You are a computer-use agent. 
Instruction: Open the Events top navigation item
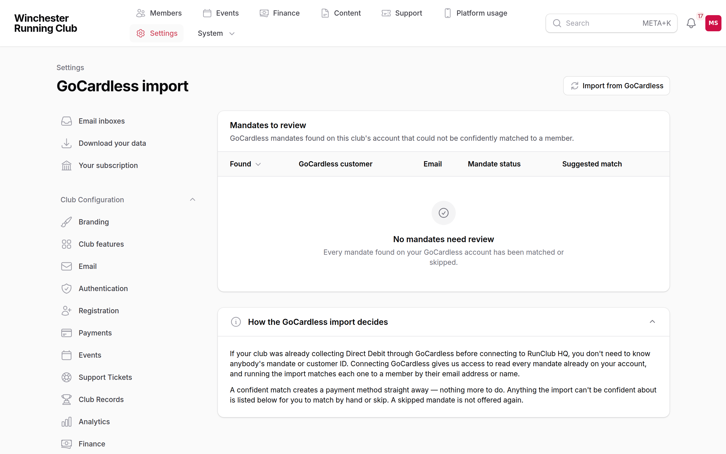tap(221, 13)
